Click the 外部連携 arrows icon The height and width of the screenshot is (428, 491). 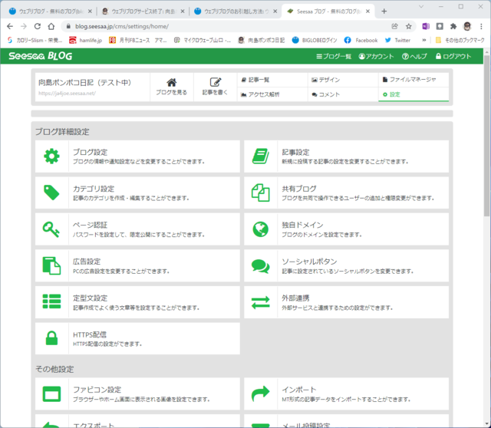261,302
